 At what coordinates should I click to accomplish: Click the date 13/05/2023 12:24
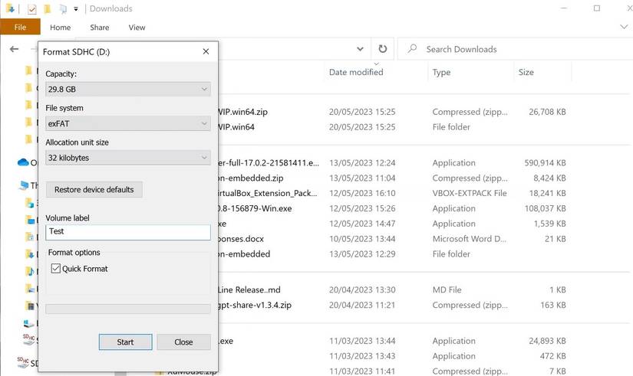point(362,163)
